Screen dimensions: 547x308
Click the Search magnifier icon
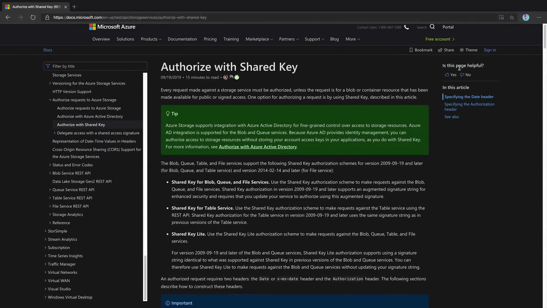432,27
